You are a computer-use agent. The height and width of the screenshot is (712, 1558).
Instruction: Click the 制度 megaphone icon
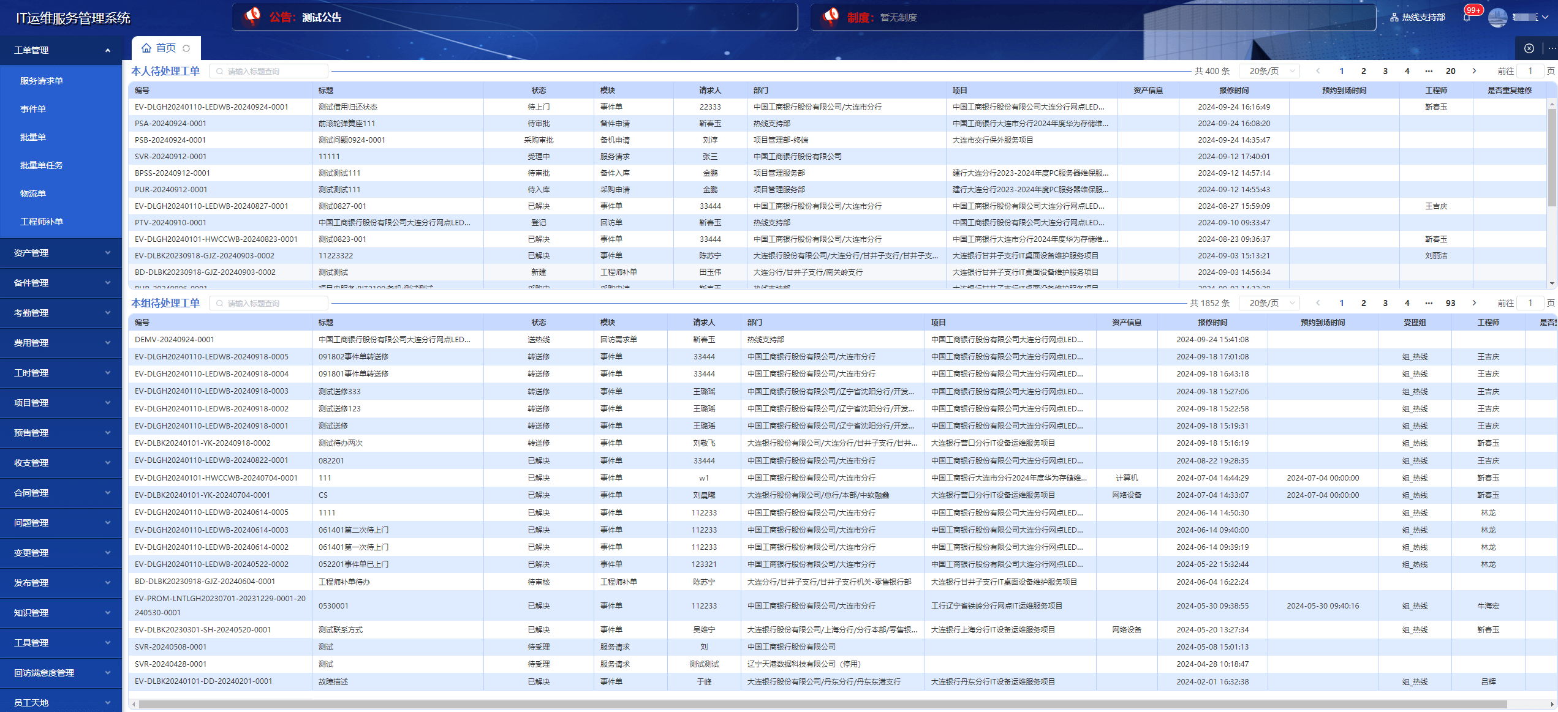coord(831,17)
